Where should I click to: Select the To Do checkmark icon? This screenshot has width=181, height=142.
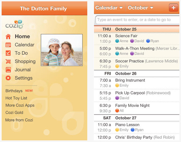(8, 53)
